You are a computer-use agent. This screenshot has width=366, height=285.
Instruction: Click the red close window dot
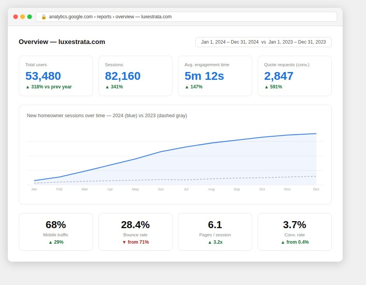pos(16,17)
